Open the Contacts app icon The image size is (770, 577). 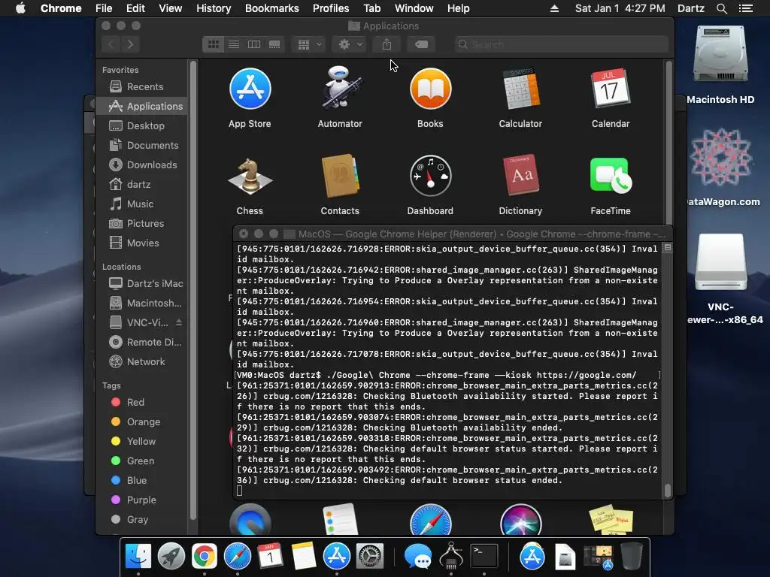pyautogui.click(x=340, y=176)
